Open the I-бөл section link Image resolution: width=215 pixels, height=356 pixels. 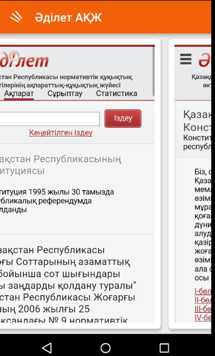[x=203, y=291]
